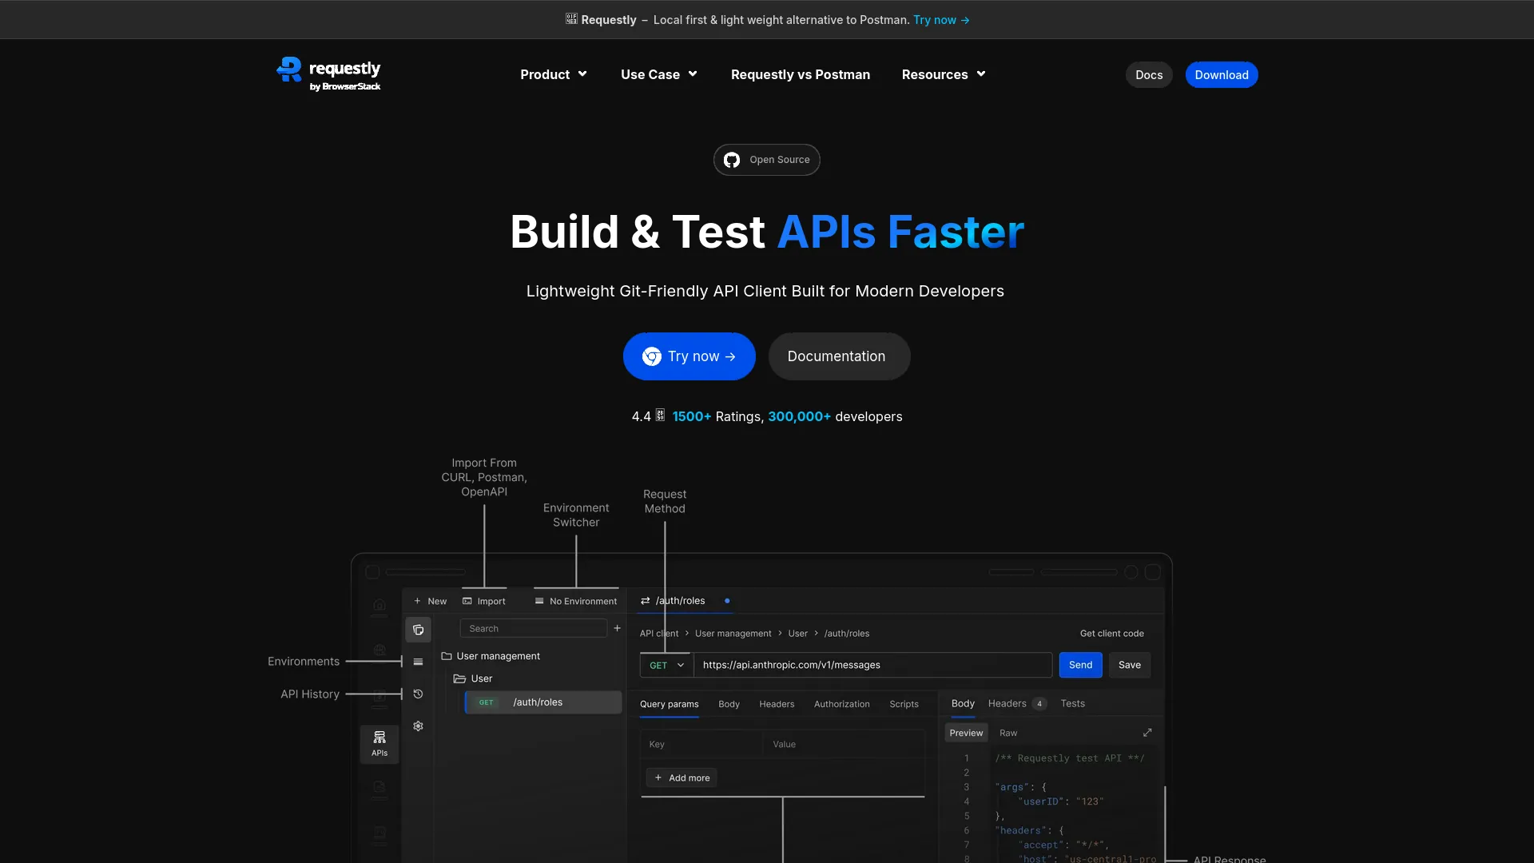The height and width of the screenshot is (863, 1534).
Task: Switch to the Tests tab
Action: pyautogui.click(x=1073, y=703)
